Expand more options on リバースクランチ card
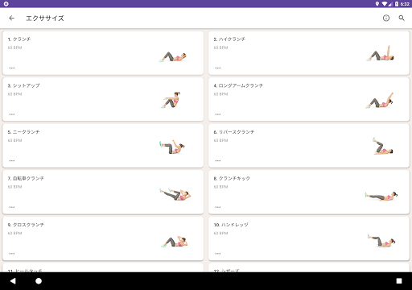Viewport: 412px width, 290px height. (218, 161)
